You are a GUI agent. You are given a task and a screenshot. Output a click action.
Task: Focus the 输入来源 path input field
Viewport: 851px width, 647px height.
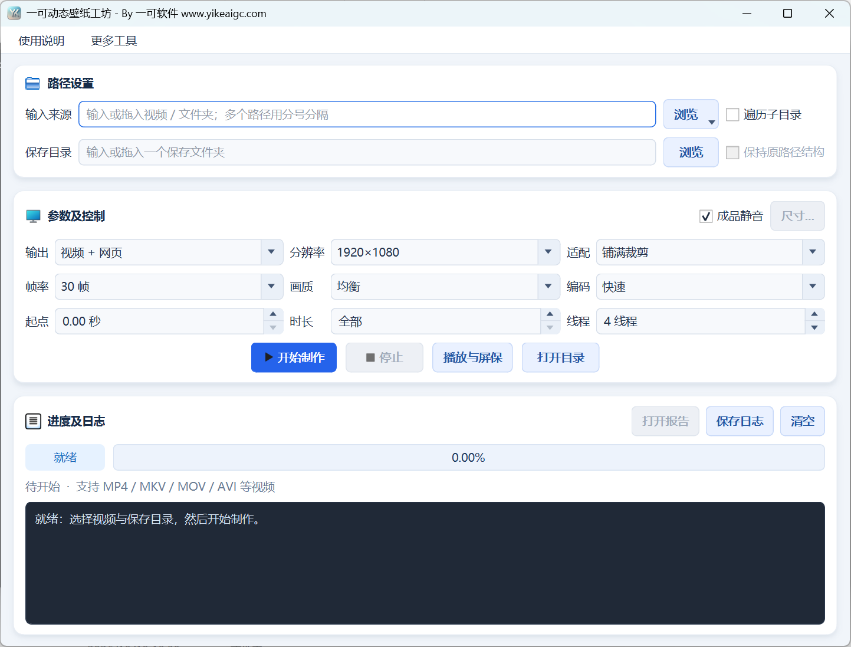point(367,114)
